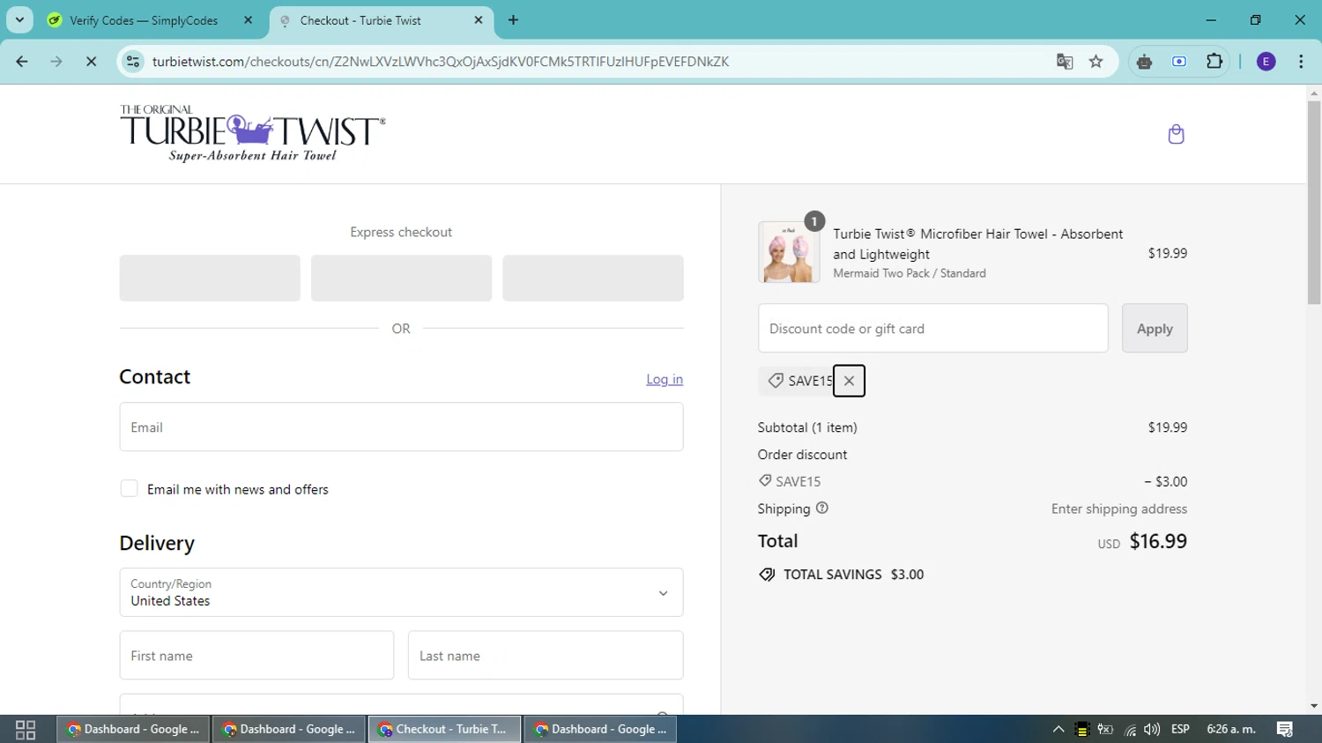This screenshot has width=1322, height=743.
Task: Focus the Email input field
Action: [401, 427]
